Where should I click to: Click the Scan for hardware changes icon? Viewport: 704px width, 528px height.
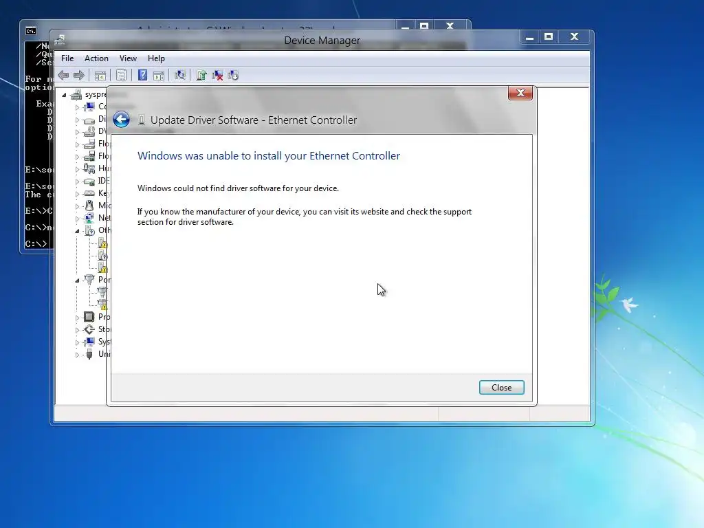coord(180,76)
